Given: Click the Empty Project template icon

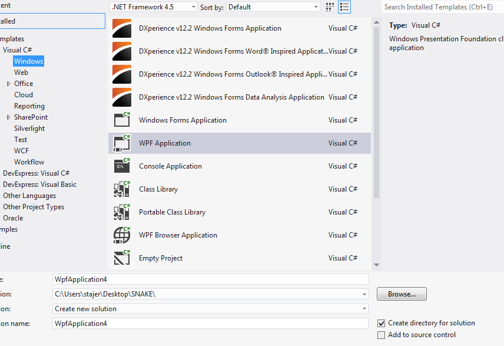Looking at the screenshot, I should [x=122, y=258].
